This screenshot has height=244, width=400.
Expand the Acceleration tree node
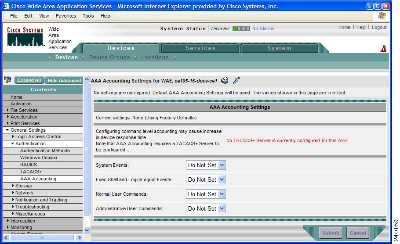(8, 117)
